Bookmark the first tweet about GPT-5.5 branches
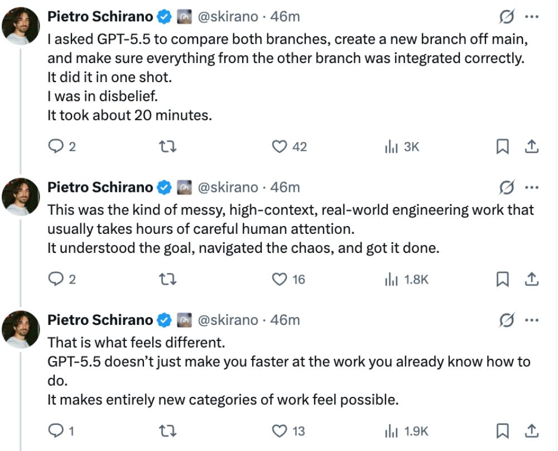Screen dimensions: 558x451 502,147
